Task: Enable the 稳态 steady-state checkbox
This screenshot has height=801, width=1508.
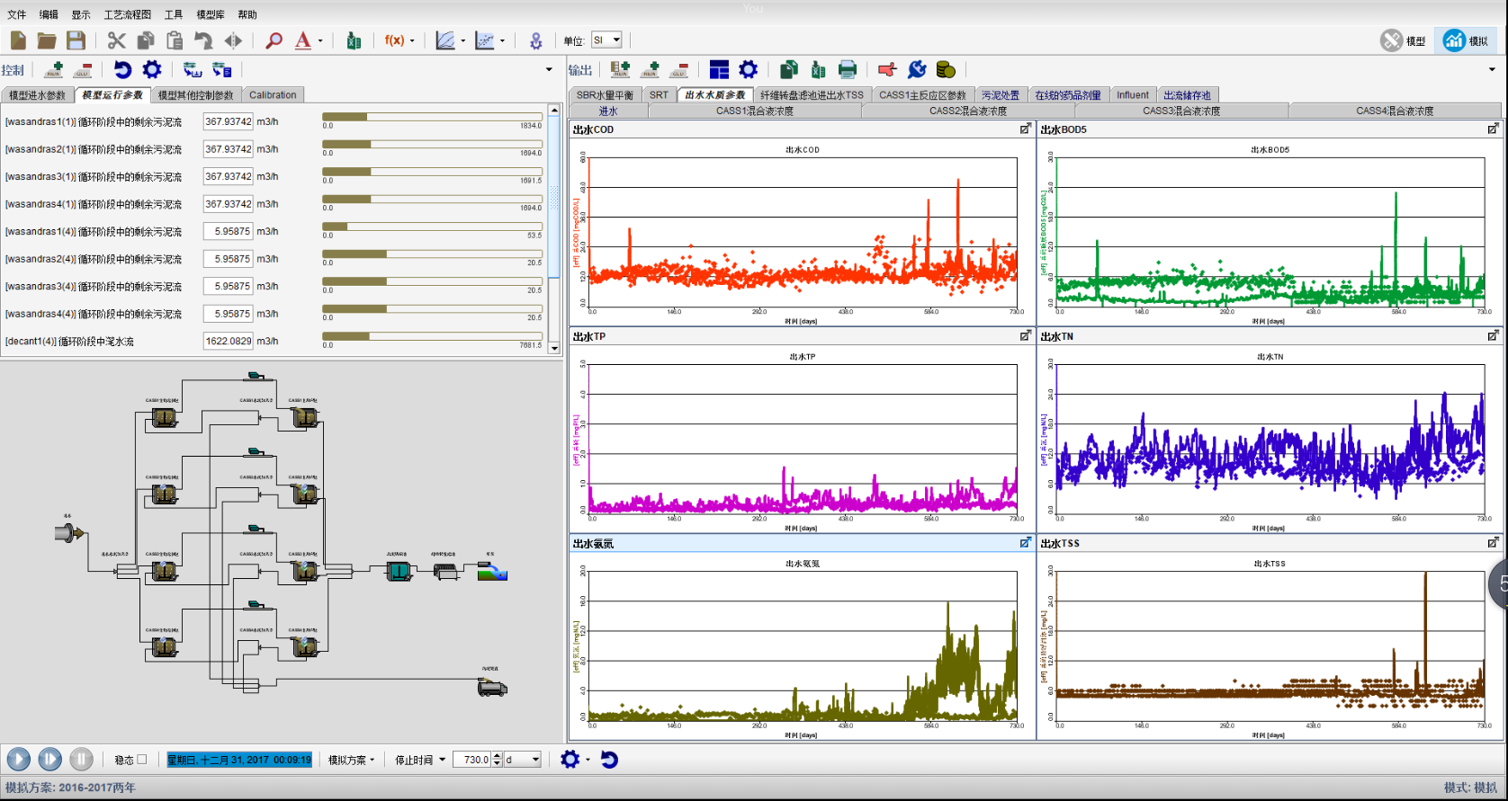Action: point(142,760)
